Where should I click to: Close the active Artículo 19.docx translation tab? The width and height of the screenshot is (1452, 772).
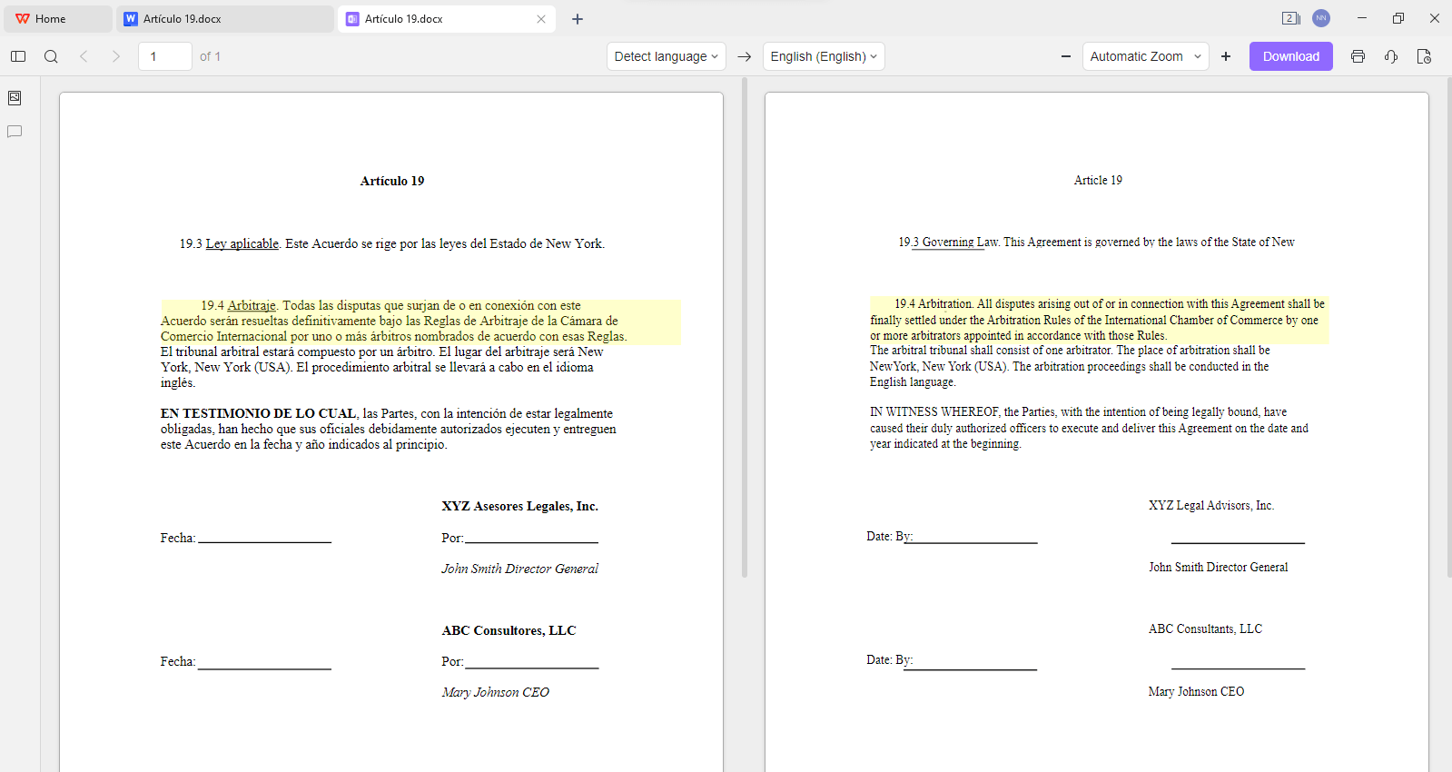541,19
